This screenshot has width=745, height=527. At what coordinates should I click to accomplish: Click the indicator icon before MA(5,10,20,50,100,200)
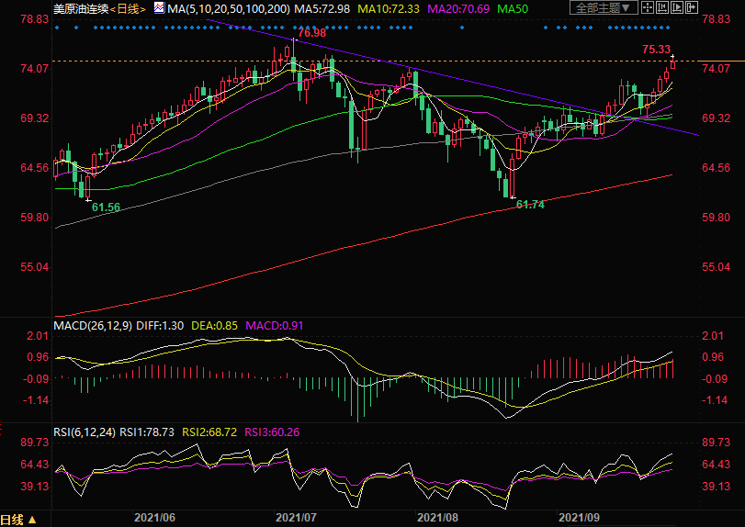(159, 7)
